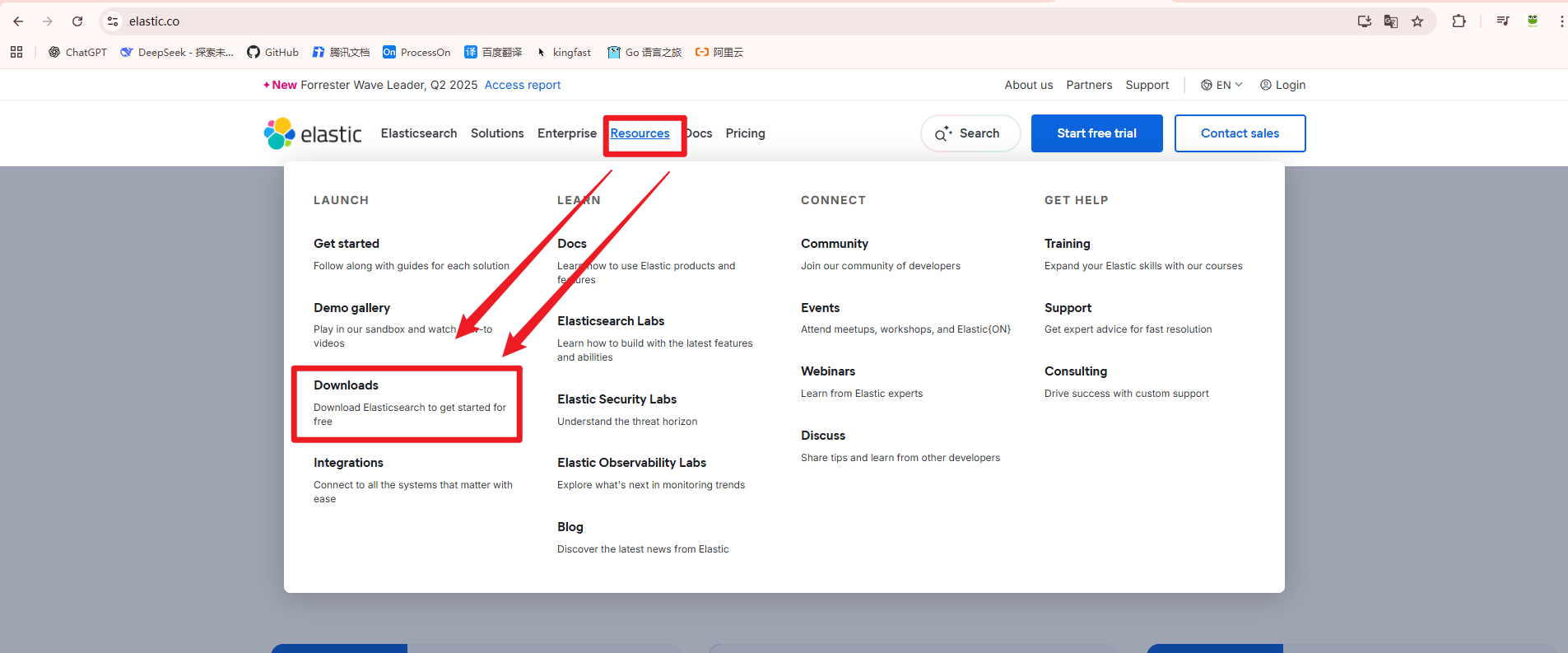Open the Community menu entry

835,244
